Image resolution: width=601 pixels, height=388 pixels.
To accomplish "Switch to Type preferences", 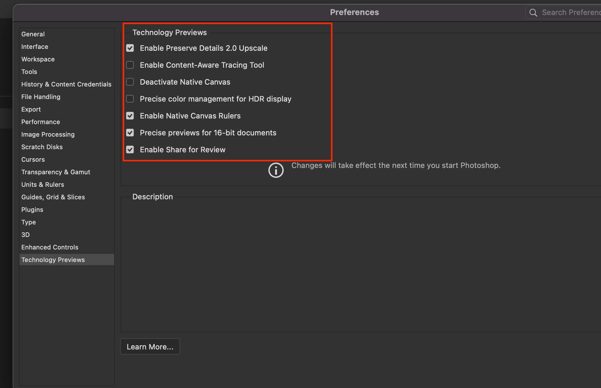I will point(66,222).
